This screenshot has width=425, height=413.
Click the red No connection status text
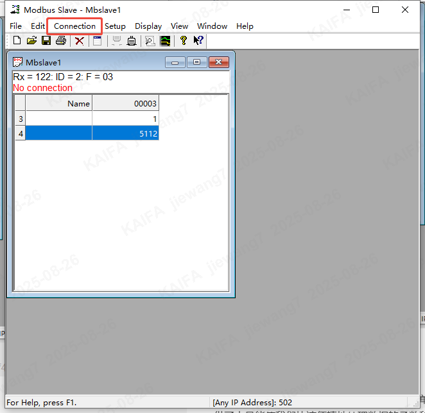pyautogui.click(x=42, y=88)
